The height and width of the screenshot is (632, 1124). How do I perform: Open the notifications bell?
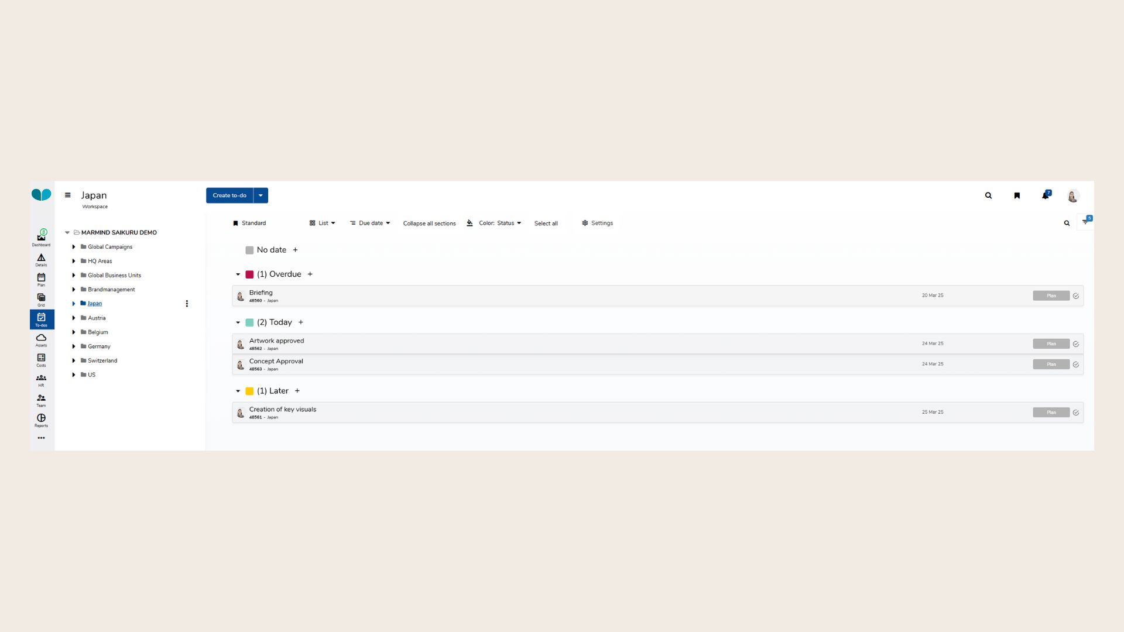(1045, 195)
